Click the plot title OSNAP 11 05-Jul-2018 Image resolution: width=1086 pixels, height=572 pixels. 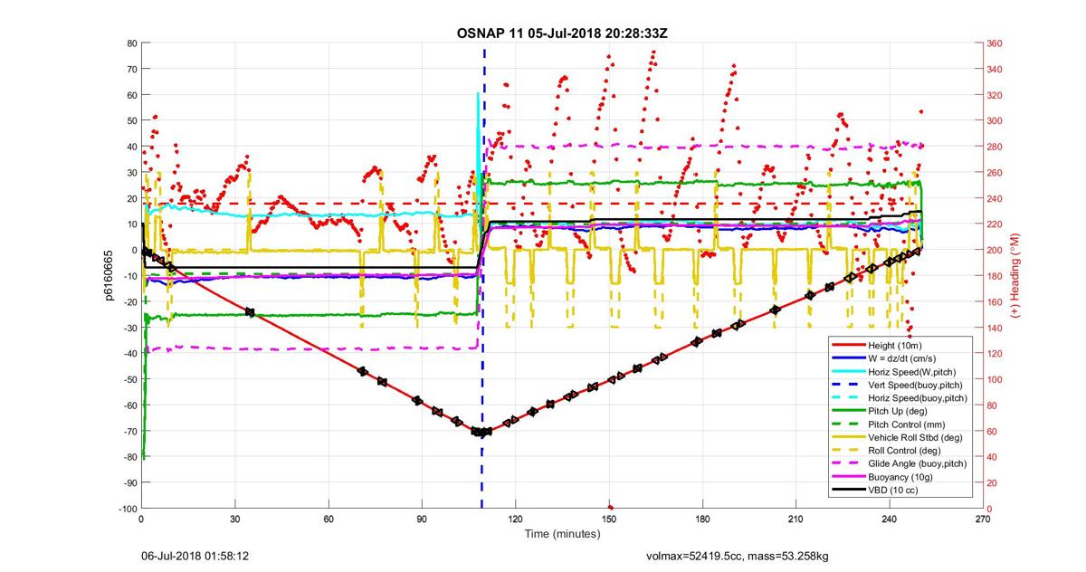click(x=562, y=33)
